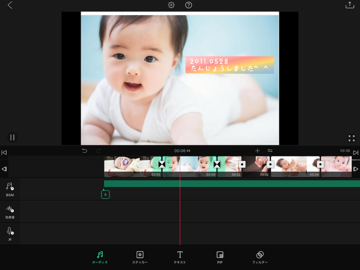Image resolution: width=360 pixels, height=270 pixels.
Task: Tap the 00:38 total duration
Action: (x=345, y=151)
